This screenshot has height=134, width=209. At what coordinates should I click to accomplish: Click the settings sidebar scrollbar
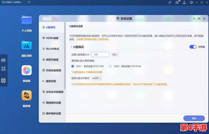coord(65,56)
